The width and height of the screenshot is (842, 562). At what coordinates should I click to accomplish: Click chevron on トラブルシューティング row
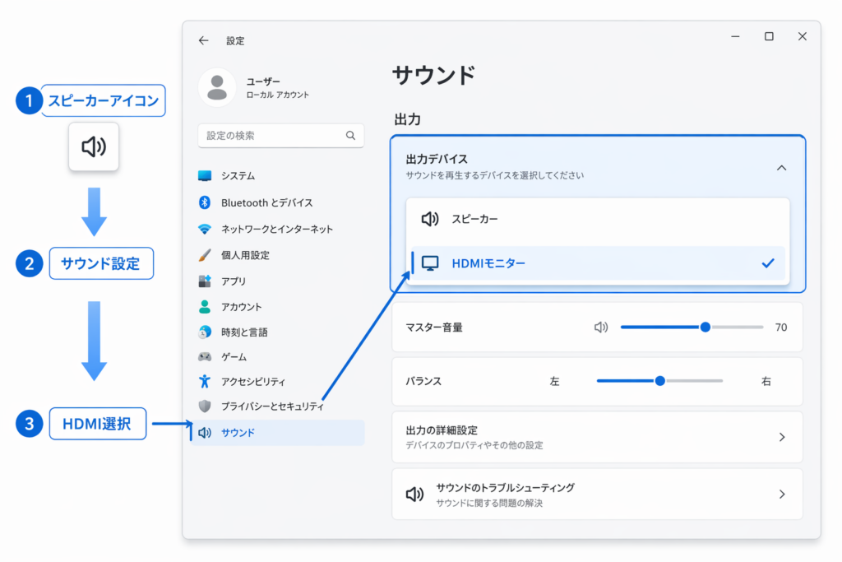[782, 495]
